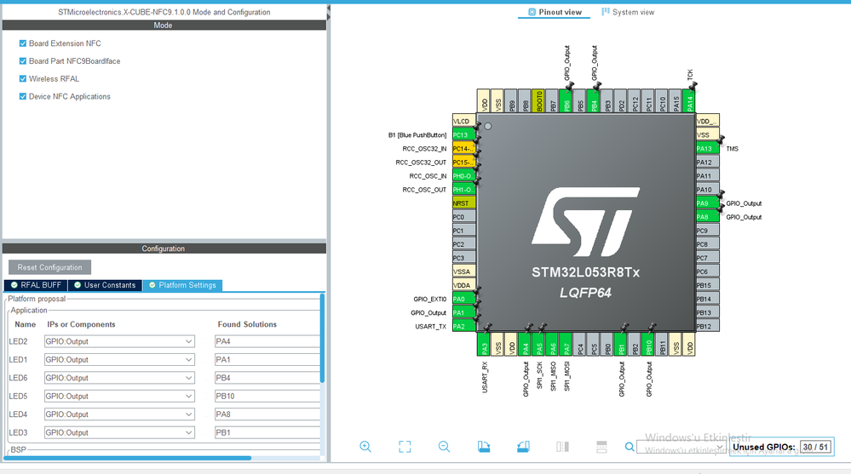The width and height of the screenshot is (851, 474).
Task: Select pin PH0-OSC_IN on the chip
Action: pos(464,175)
